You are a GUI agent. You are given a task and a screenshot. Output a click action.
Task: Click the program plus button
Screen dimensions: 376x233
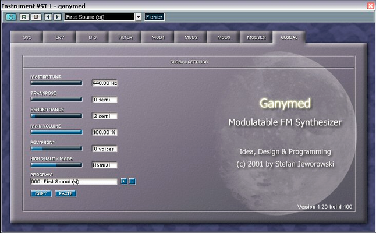point(124,181)
